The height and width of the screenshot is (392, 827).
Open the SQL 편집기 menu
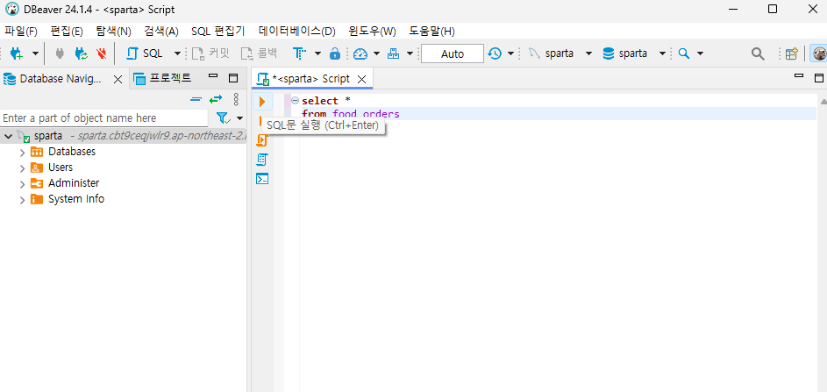(x=218, y=31)
